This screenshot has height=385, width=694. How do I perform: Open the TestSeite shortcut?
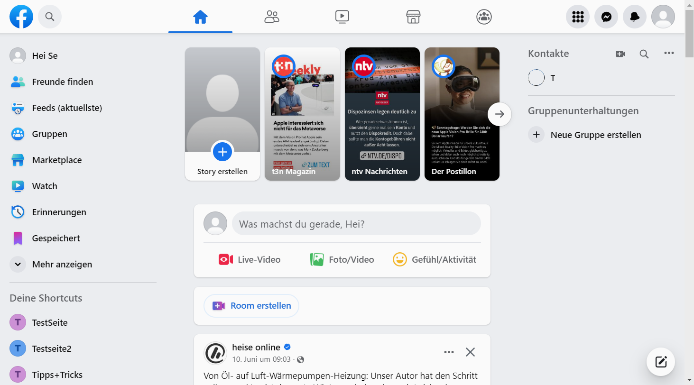(83, 322)
